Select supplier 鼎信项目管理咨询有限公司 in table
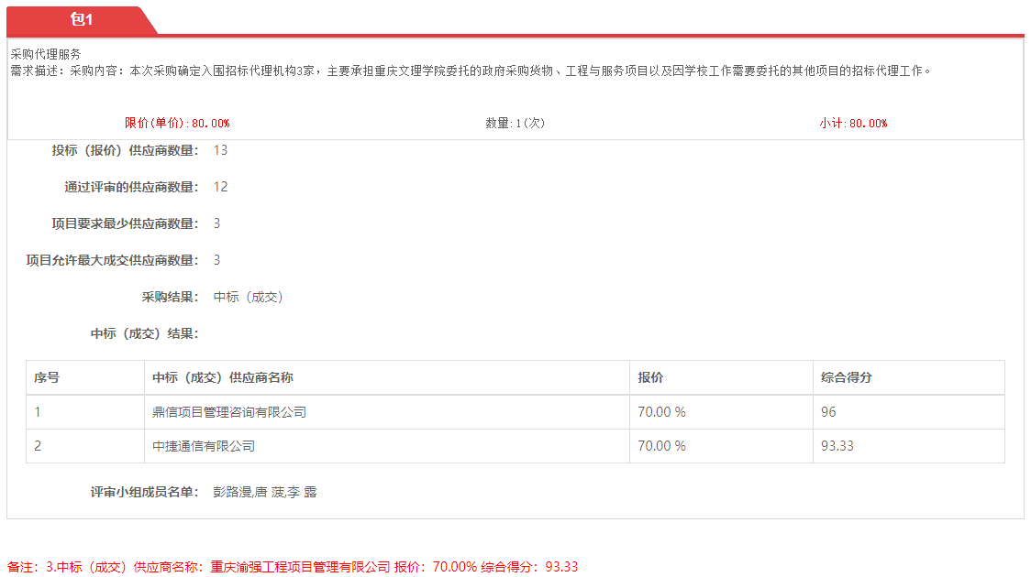Image resolution: width=1031 pixels, height=577 pixels. click(x=229, y=412)
